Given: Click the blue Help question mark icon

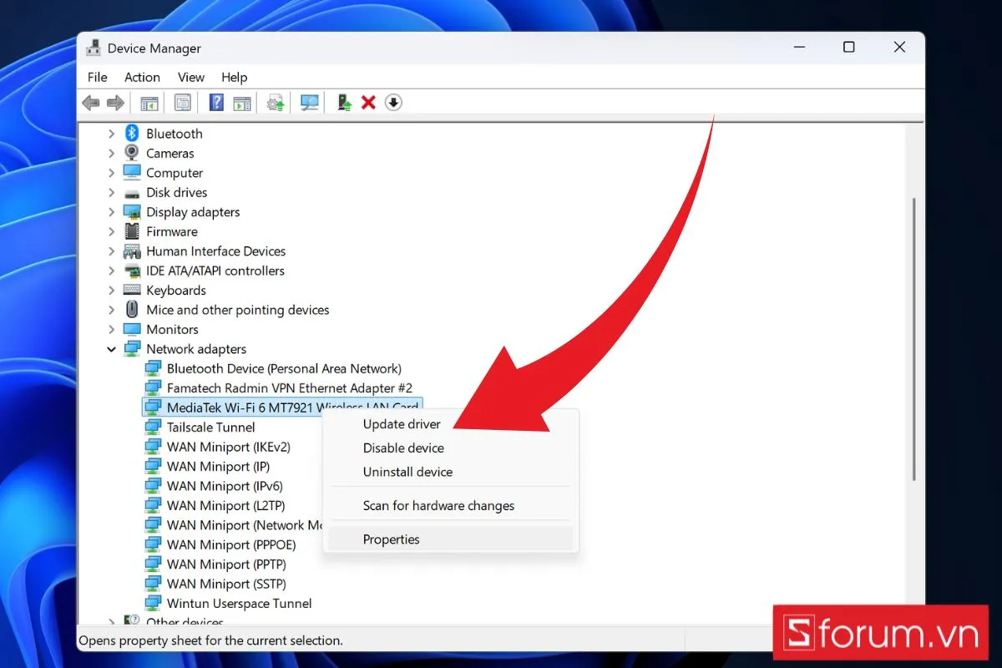Looking at the screenshot, I should [x=216, y=103].
